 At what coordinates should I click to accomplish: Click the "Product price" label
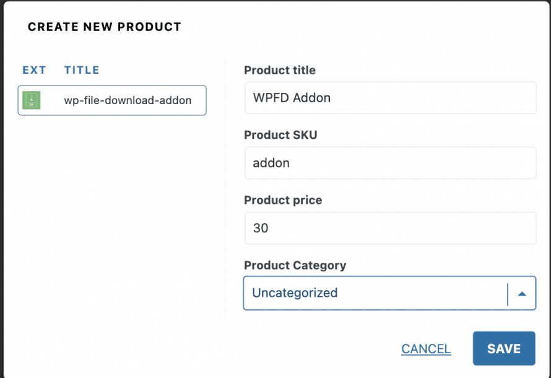tap(283, 200)
